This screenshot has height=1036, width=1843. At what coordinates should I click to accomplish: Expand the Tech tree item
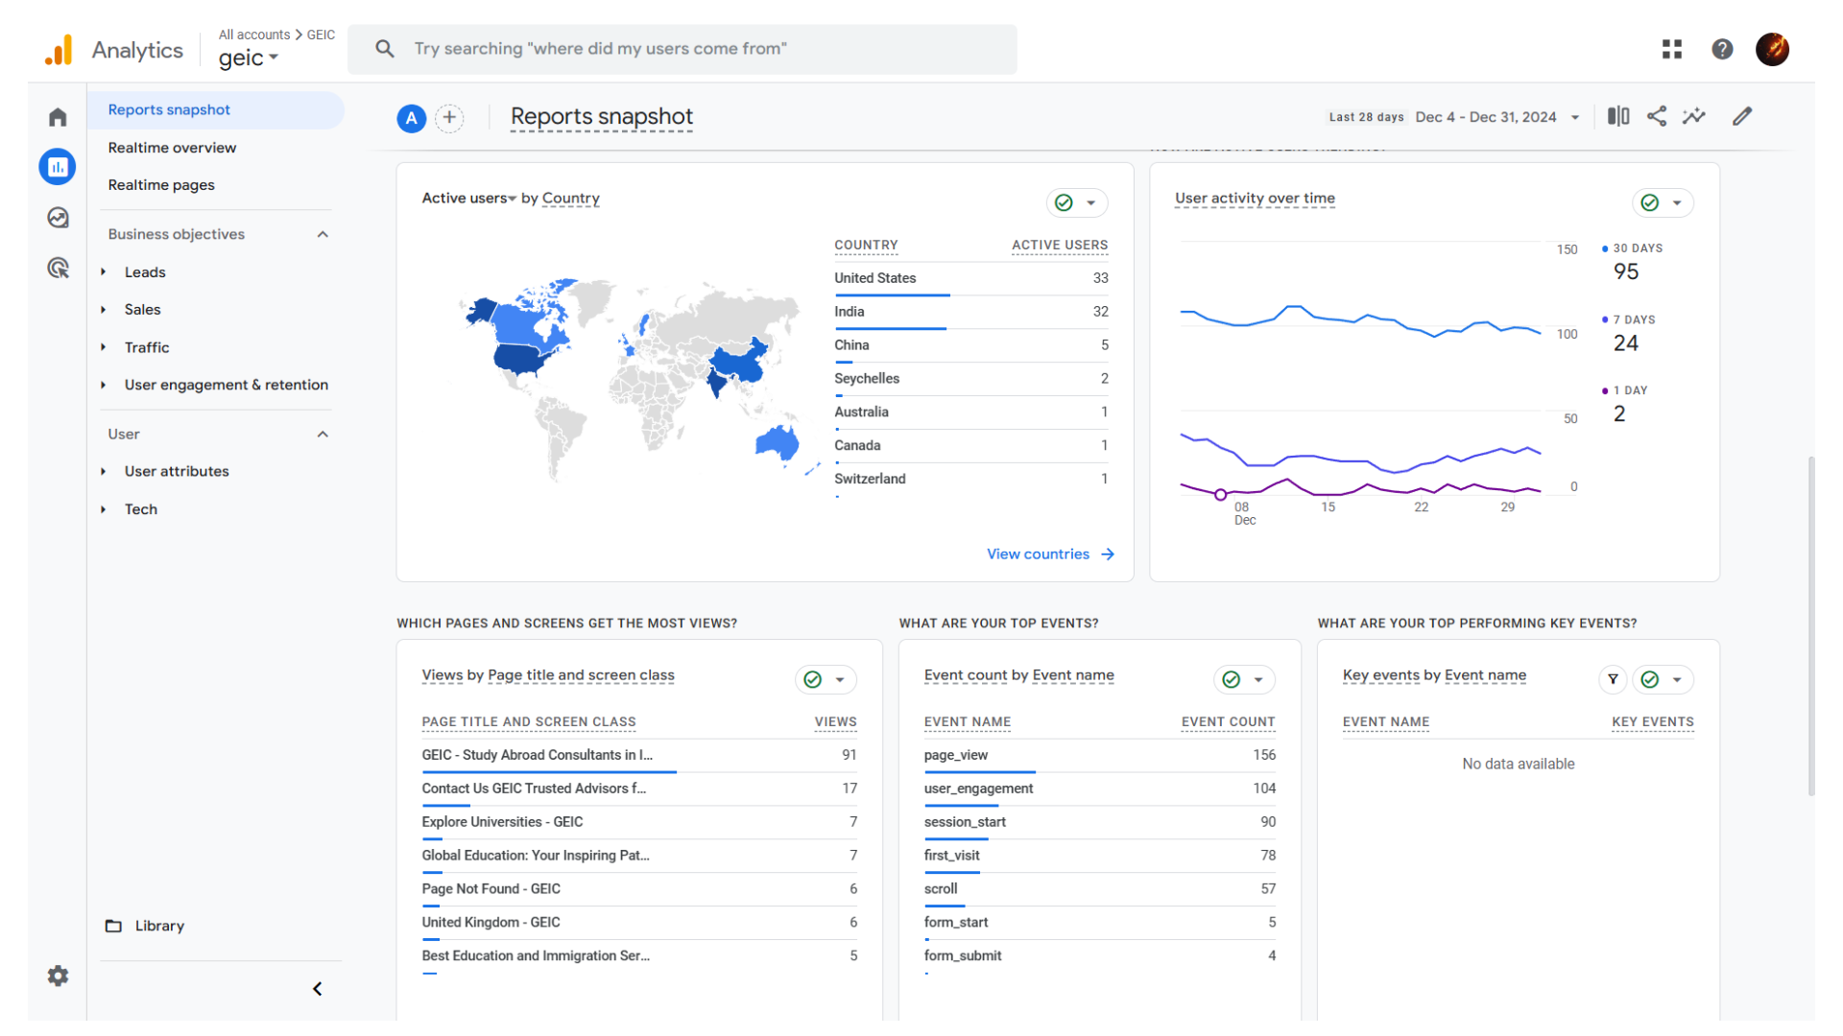click(x=104, y=509)
